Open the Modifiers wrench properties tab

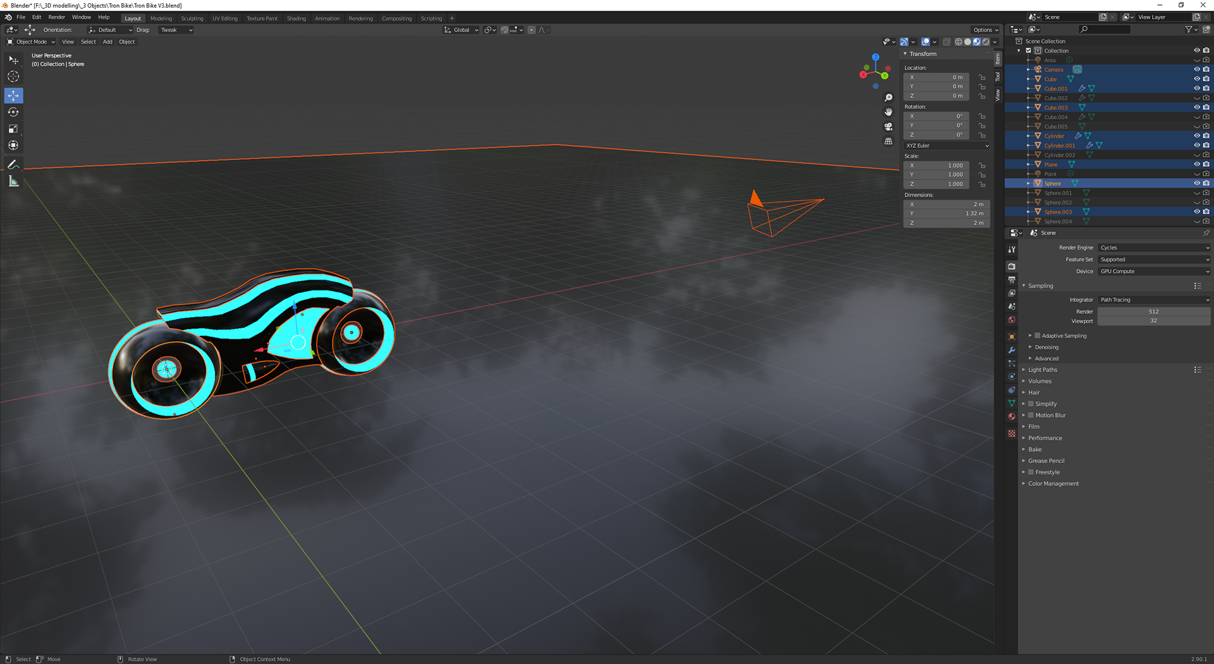click(x=1012, y=350)
